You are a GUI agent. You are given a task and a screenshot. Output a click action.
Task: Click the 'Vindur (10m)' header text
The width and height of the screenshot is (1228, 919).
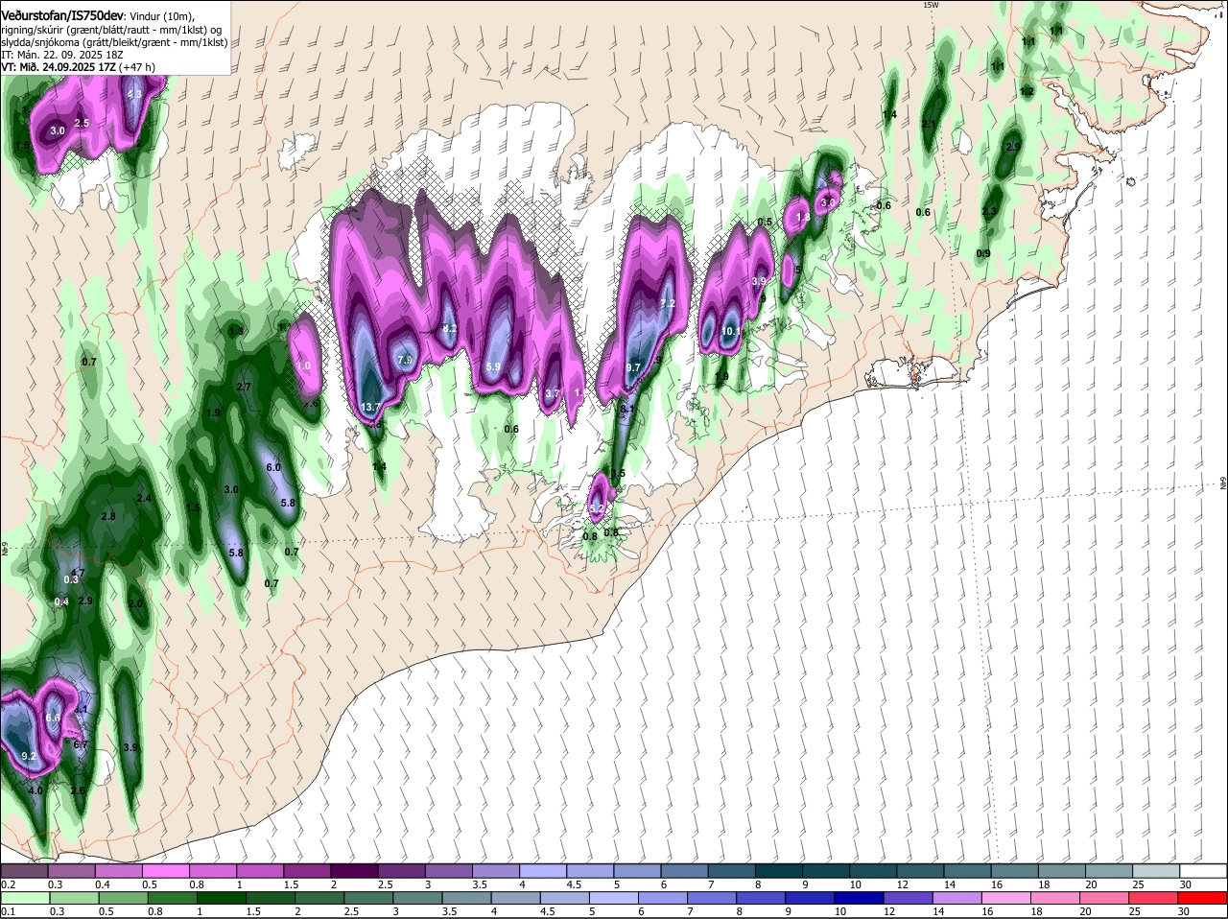pos(162,17)
